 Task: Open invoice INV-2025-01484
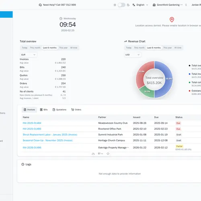(32, 123)
